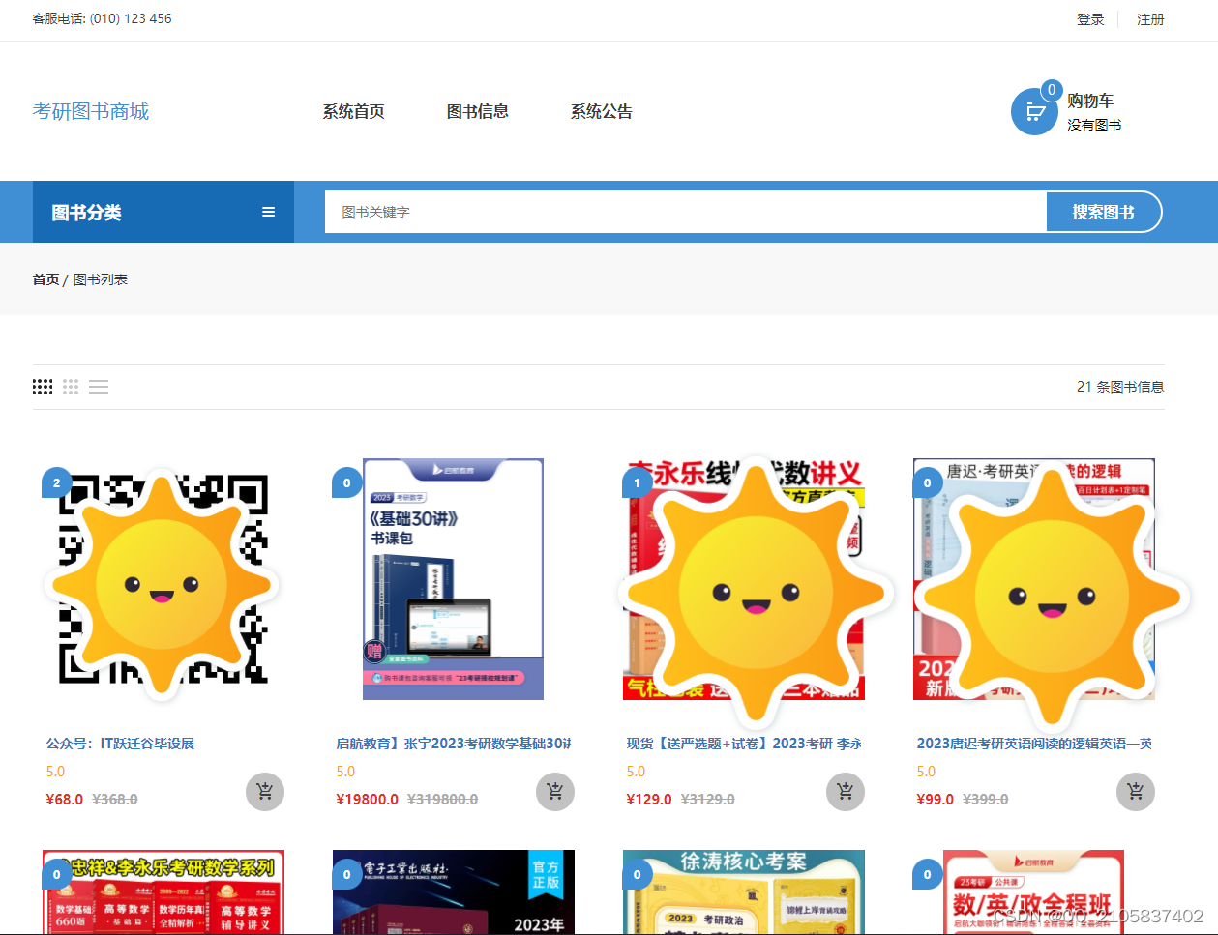The height and width of the screenshot is (935, 1218).
Task: Switch to the list view icon
Action: (99, 386)
